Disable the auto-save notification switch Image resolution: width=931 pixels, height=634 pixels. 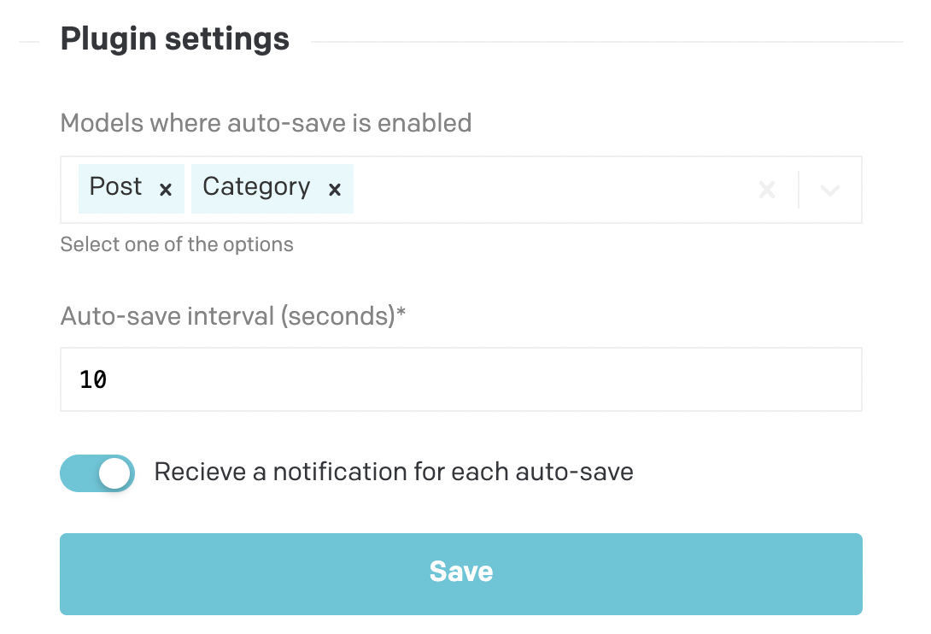(97, 473)
